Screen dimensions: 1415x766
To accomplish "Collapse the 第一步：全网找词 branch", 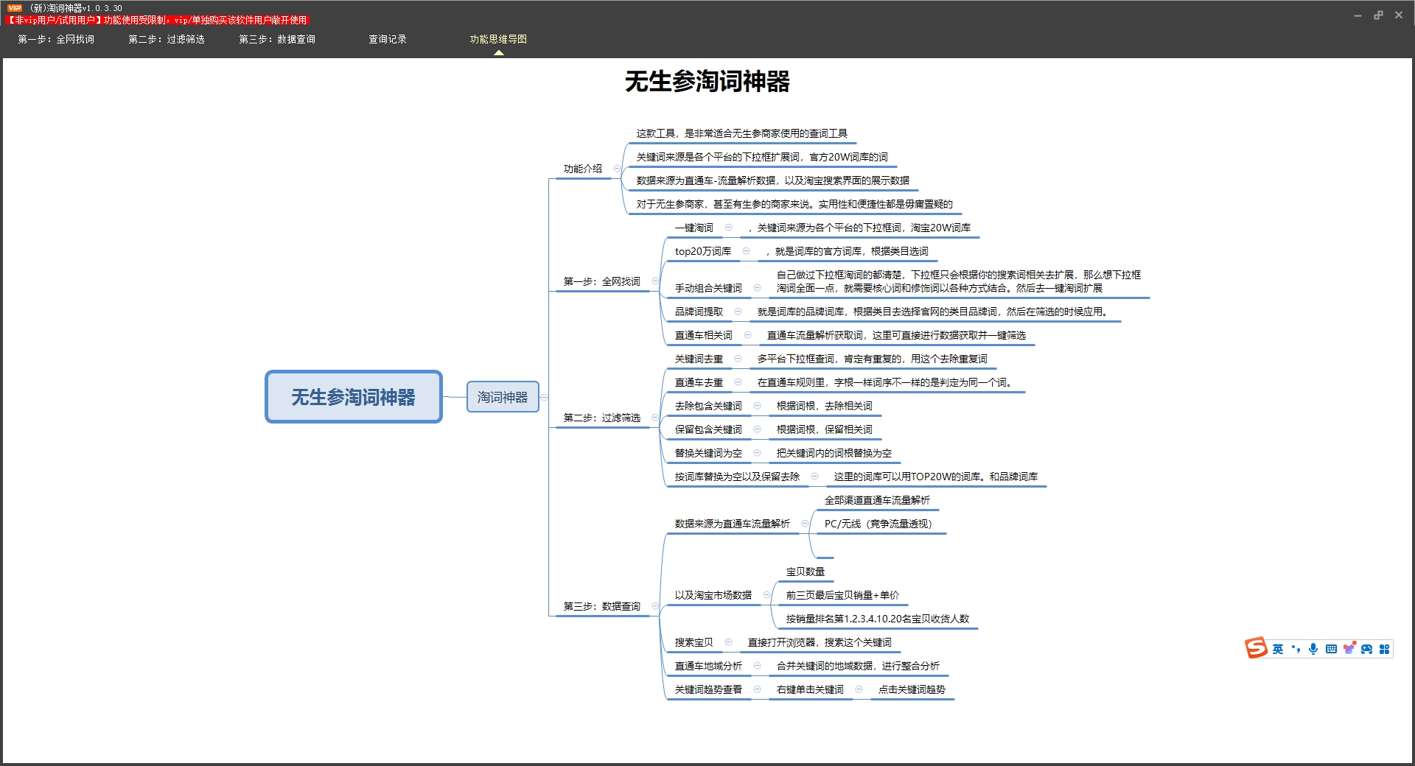I will [654, 281].
